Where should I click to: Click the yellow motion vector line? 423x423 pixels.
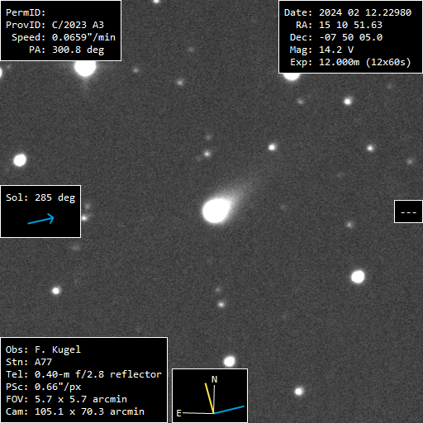pos(210,398)
